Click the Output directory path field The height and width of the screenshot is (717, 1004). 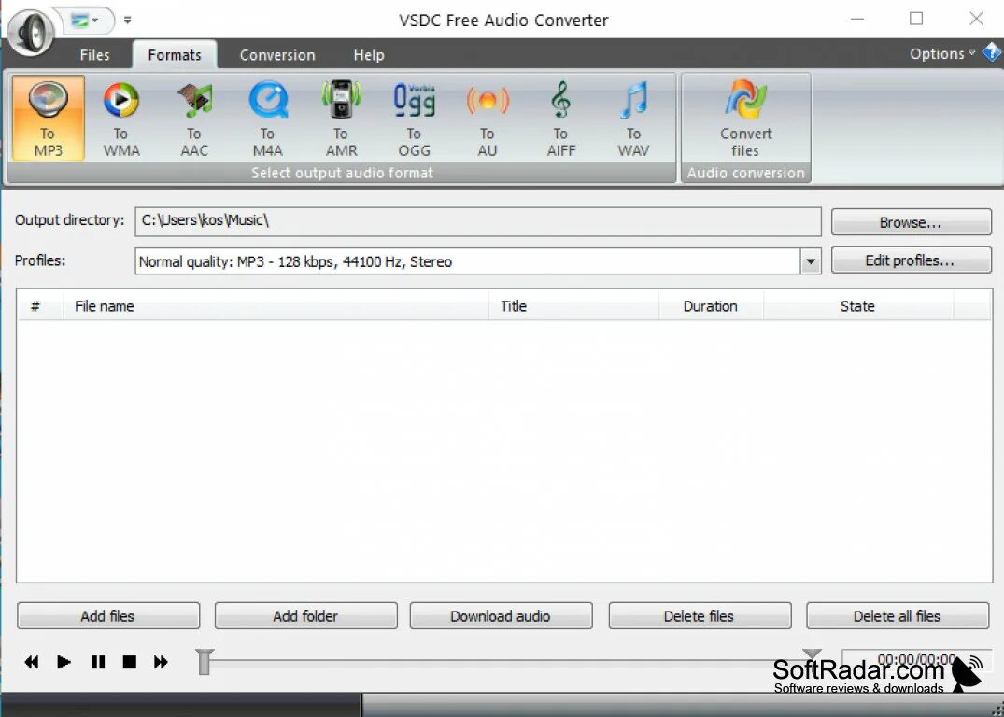click(477, 221)
